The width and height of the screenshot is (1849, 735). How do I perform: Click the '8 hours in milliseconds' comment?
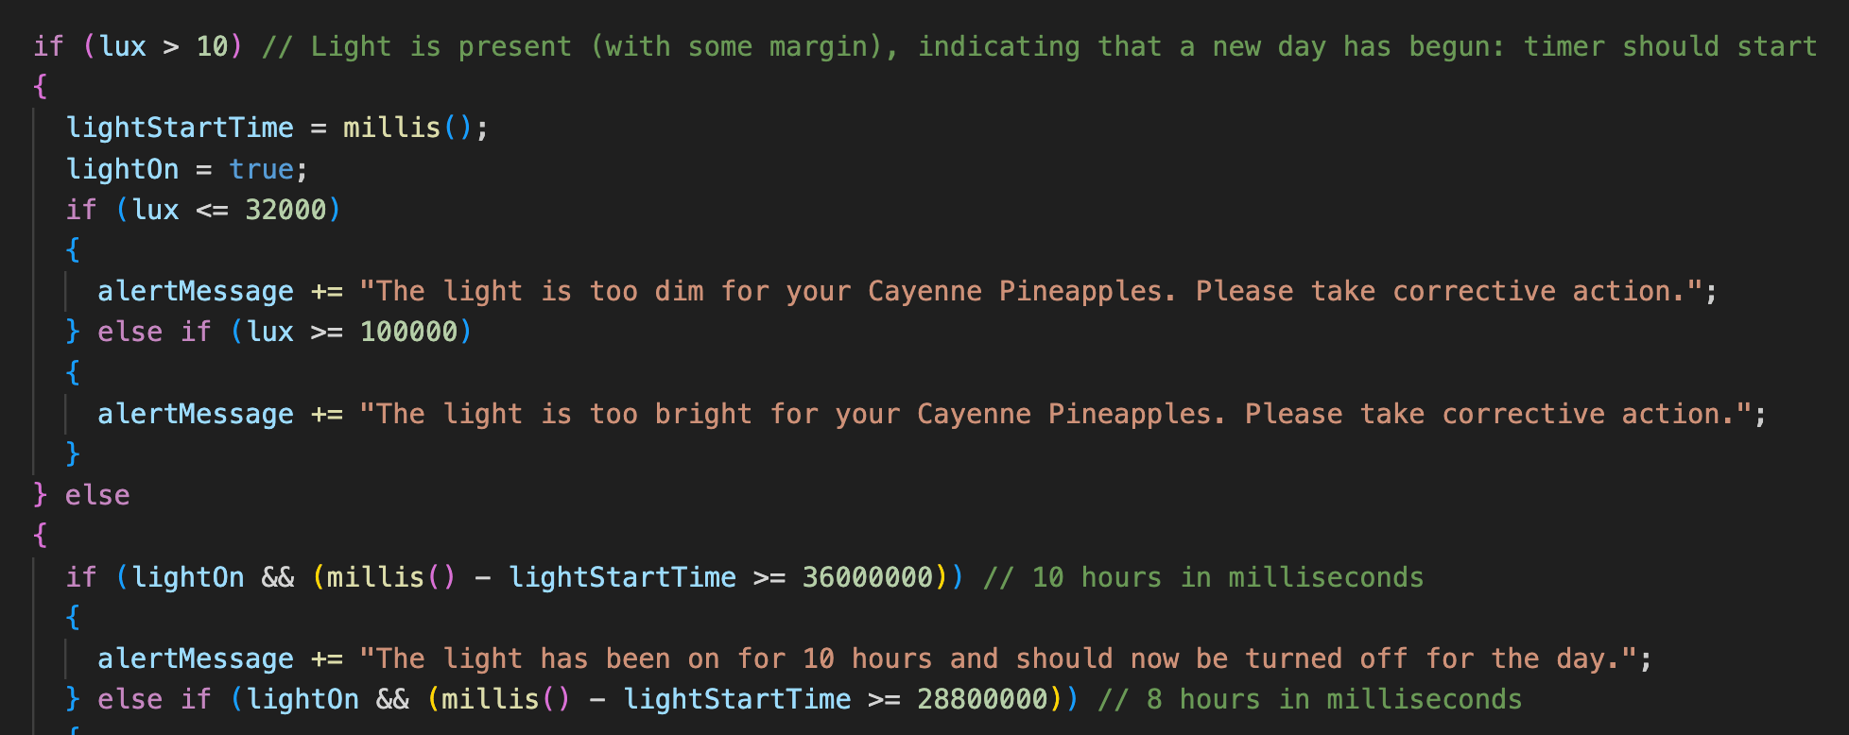[x=1310, y=699]
